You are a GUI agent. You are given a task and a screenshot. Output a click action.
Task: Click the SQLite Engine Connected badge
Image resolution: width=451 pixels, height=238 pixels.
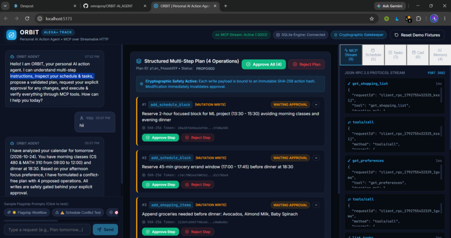(300, 35)
